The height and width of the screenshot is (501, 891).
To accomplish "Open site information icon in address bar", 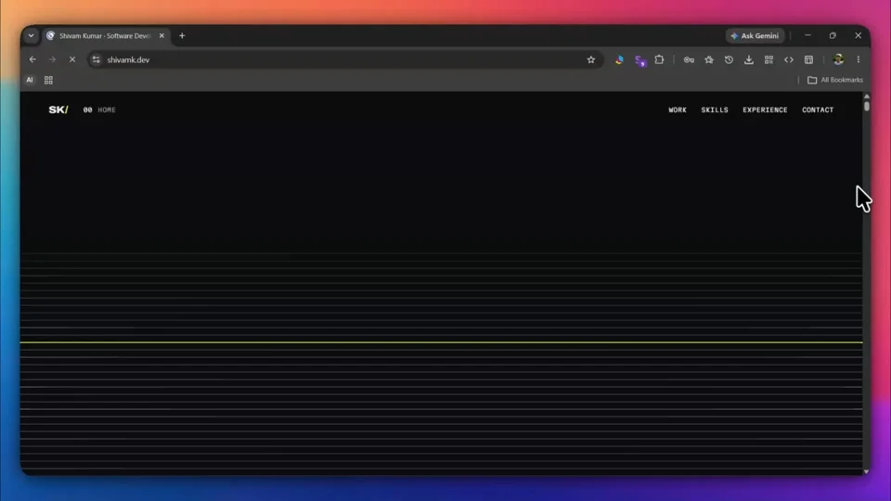I will (x=96, y=59).
